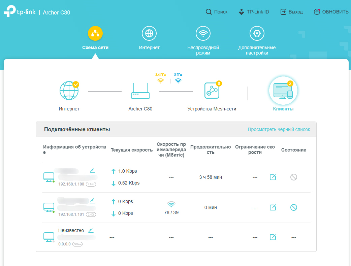Edit name of 192.168.1.100 device

click(x=92, y=171)
